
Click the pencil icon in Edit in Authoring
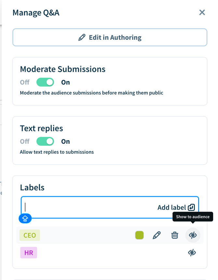[x=82, y=37]
